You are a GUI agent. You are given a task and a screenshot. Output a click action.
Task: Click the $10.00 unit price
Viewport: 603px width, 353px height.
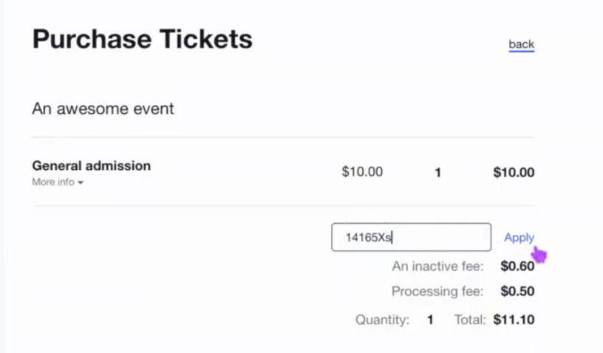(x=362, y=172)
